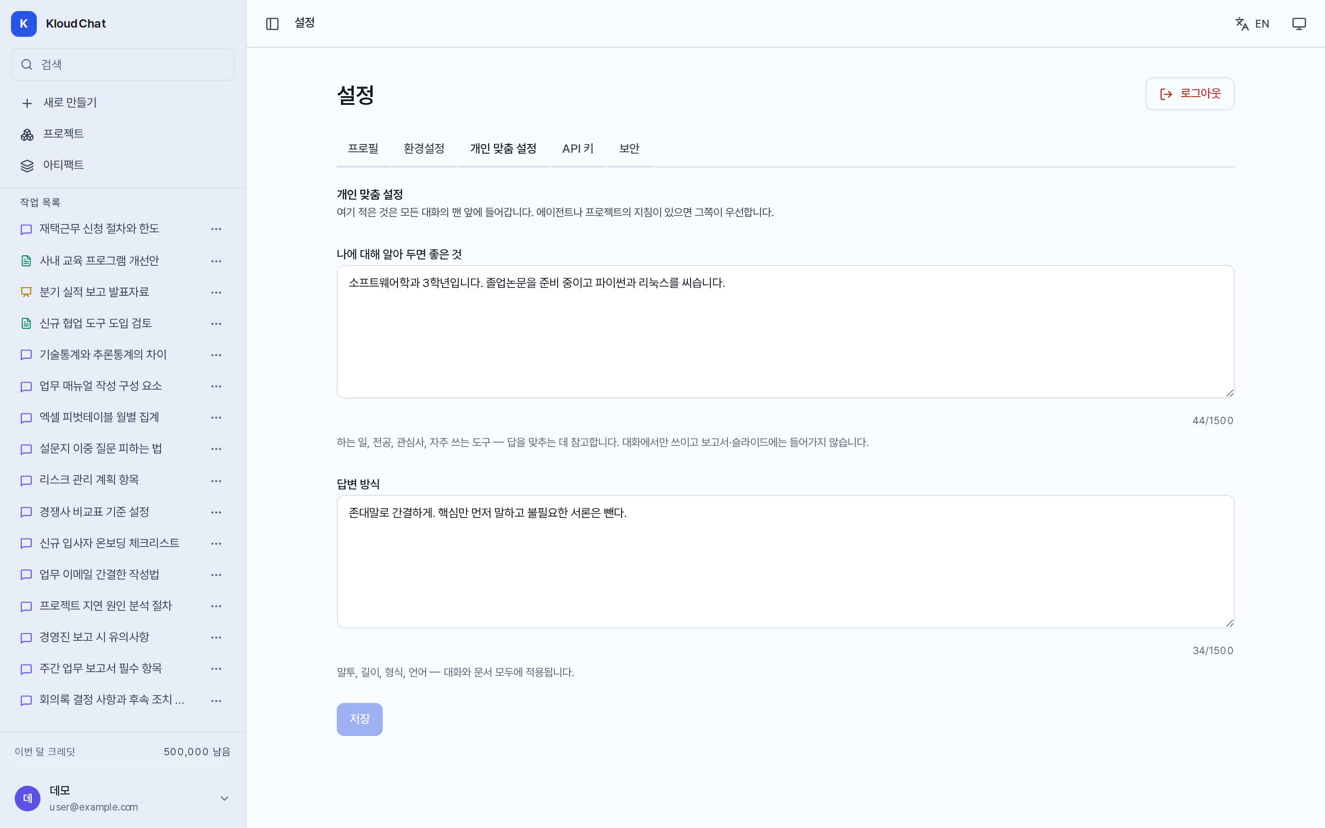This screenshot has height=828, width=1325.
Task: Click the resize handle of the 답변 방식 textarea
Action: click(1229, 623)
